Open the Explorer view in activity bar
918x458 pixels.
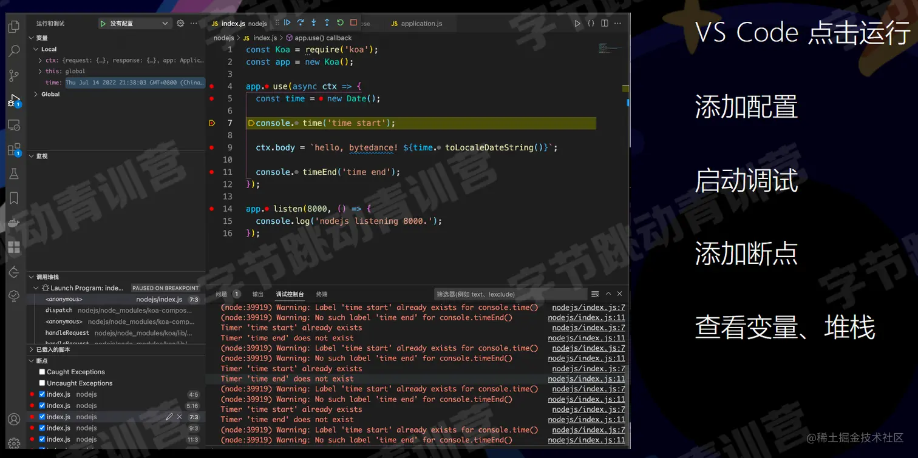[x=13, y=27]
